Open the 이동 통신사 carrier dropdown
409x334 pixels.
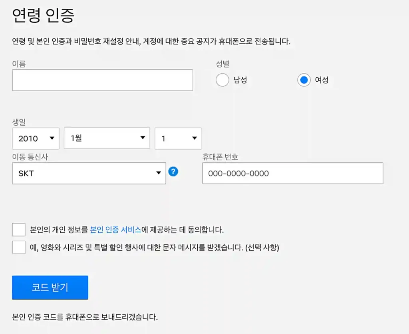tap(89, 173)
